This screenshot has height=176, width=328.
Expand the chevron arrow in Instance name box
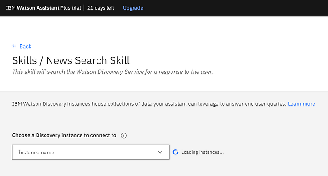click(x=160, y=152)
